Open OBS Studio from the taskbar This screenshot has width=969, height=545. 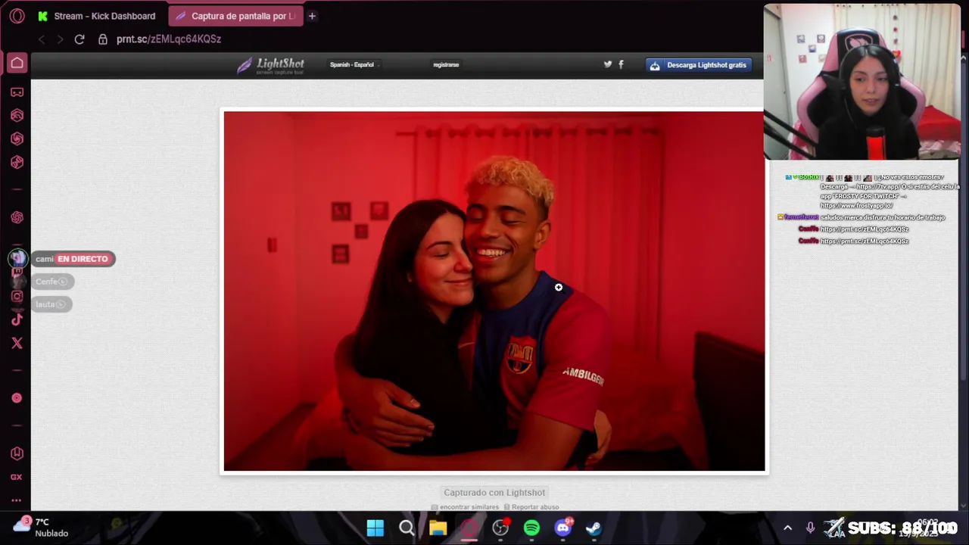pos(500,528)
